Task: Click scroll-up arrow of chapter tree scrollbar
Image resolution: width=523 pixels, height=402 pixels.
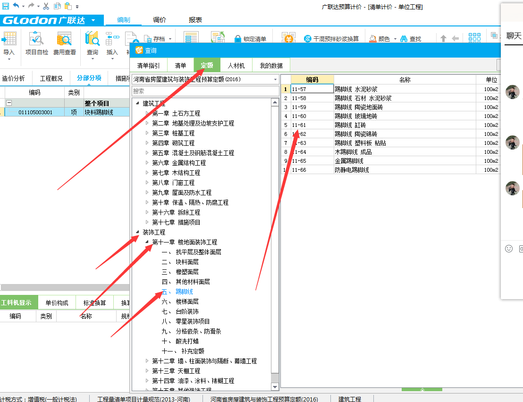Action: (275, 102)
